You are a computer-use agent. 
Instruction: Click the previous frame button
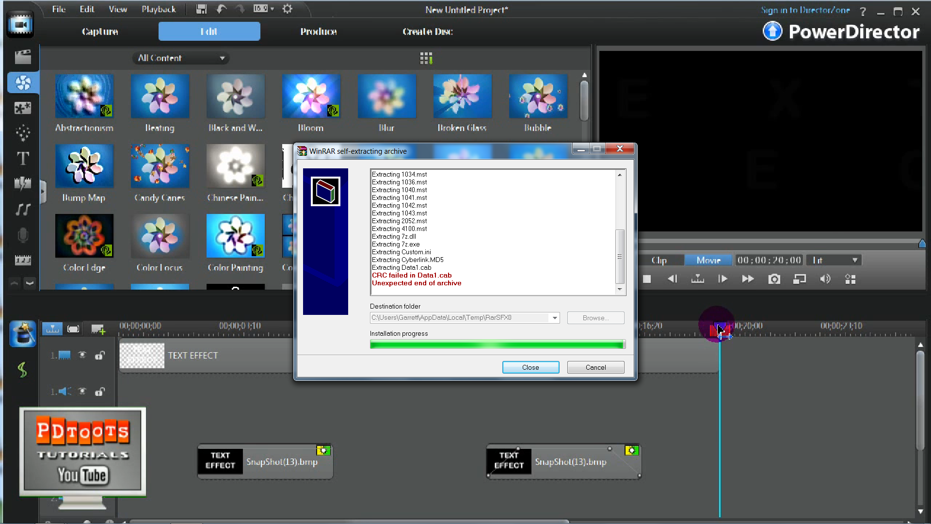coord(672,279)
